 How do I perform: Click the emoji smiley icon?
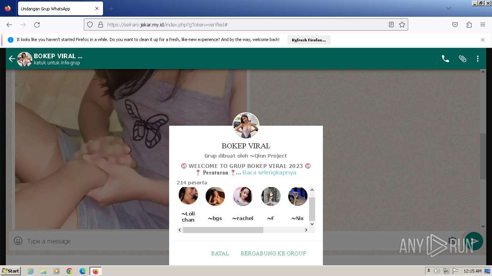18,241
